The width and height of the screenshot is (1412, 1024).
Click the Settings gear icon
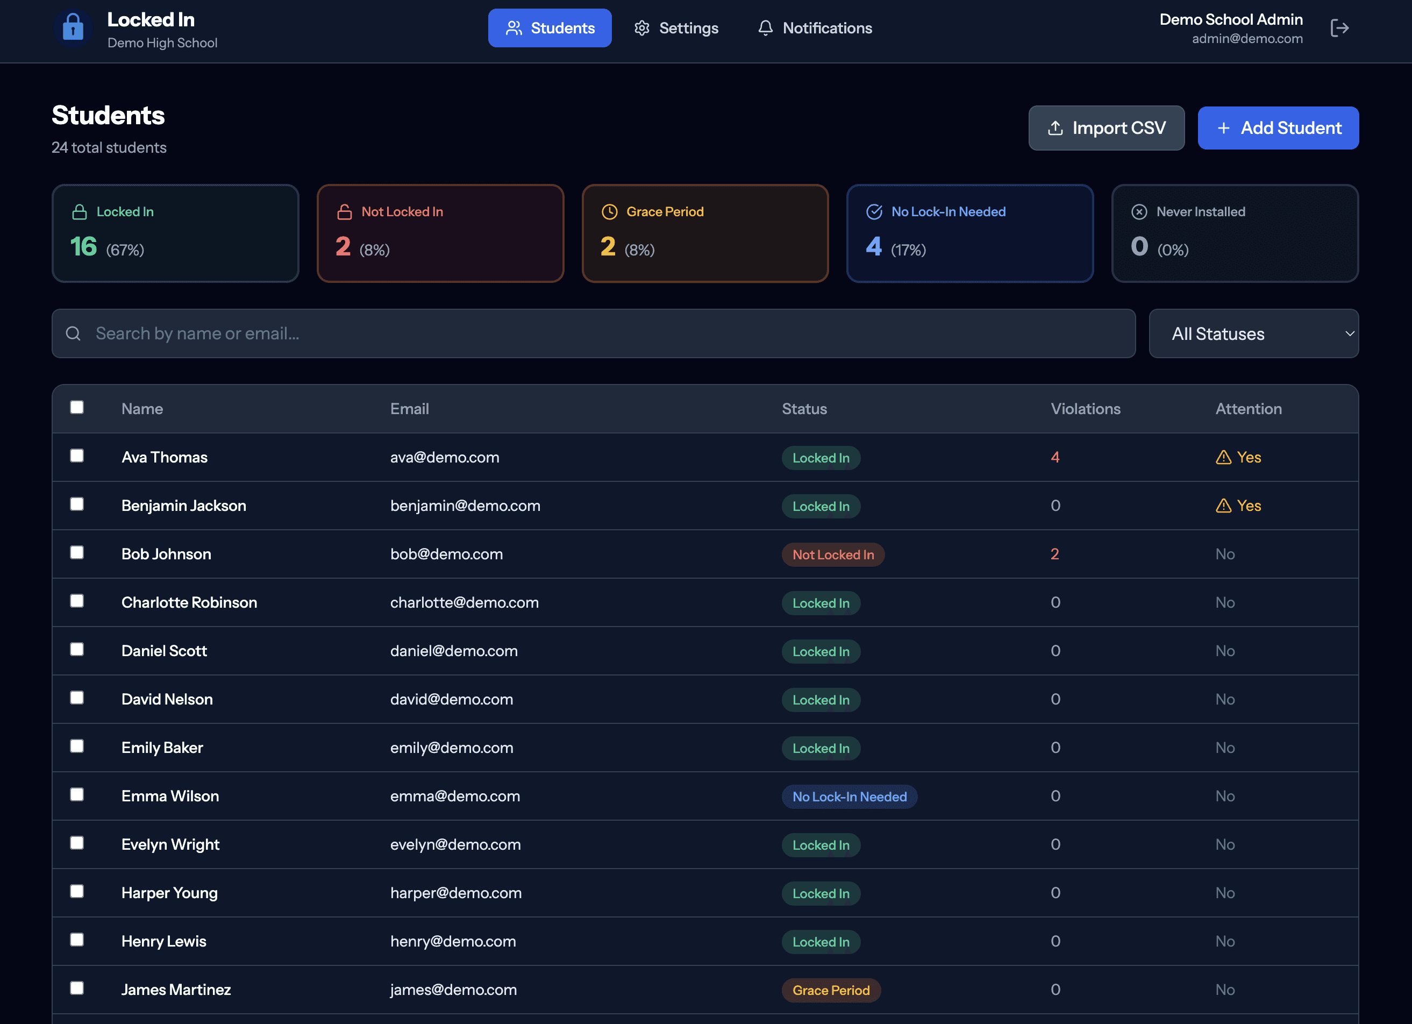[642, 27]
